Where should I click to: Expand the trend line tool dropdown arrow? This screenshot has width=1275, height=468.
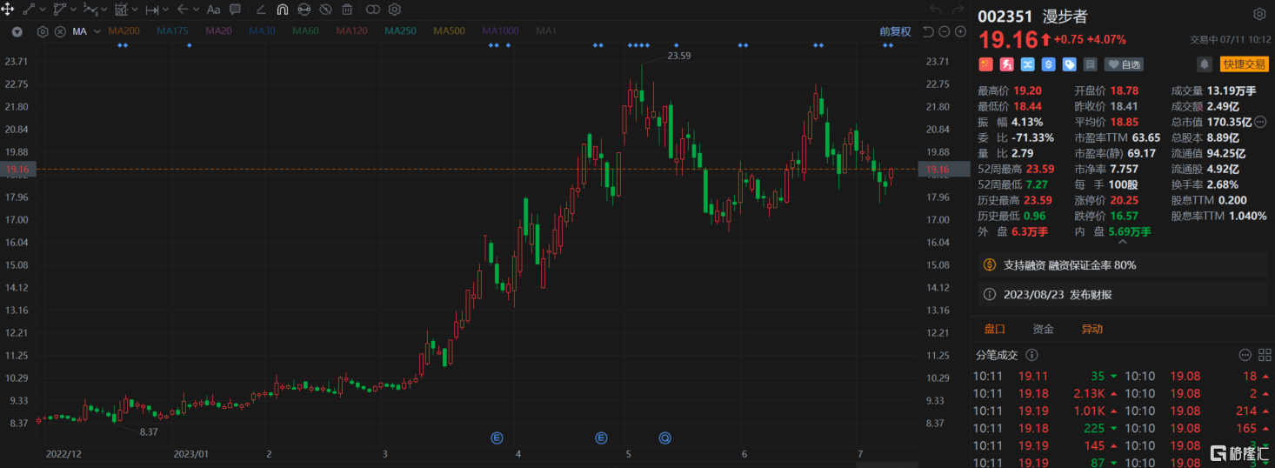(x=43, y=10)
